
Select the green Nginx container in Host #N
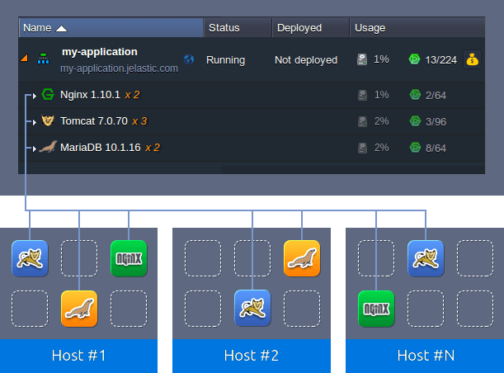[x=376, y=309]
